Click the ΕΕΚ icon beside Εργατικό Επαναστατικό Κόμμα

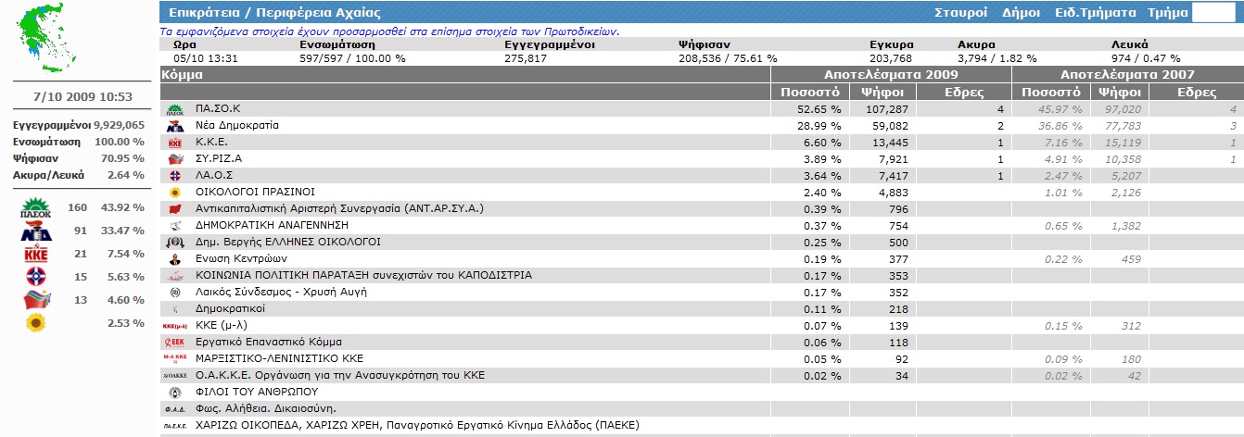click(x=174, y=343)
